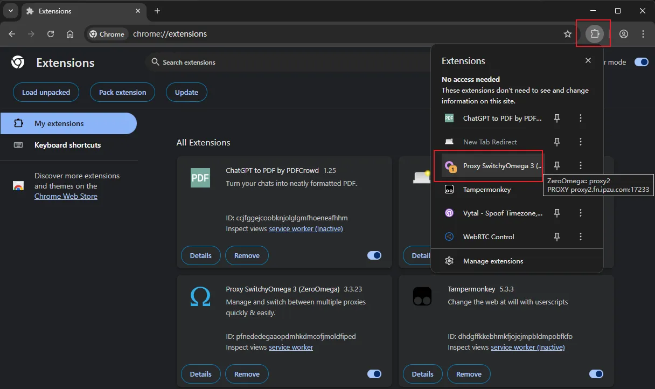The height and width of the screenshot is (389, 655).
Task: Click the Chrome Web Store rainbow icon
Action: [x=18, y=186]
